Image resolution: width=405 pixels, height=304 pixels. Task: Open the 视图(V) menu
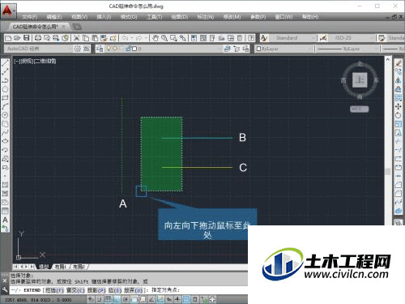[x=79, y=17]
